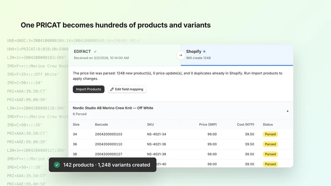Click the IMD+C+98+:::34' code line
The height and width of the screenshot is (186, 331).
[25, 83]
